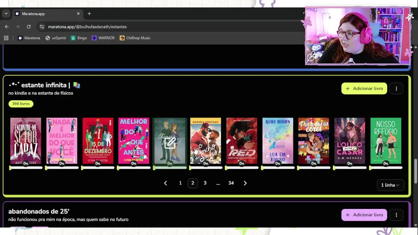Open 'Por todas as cores' book cover

tap(313, 141)
